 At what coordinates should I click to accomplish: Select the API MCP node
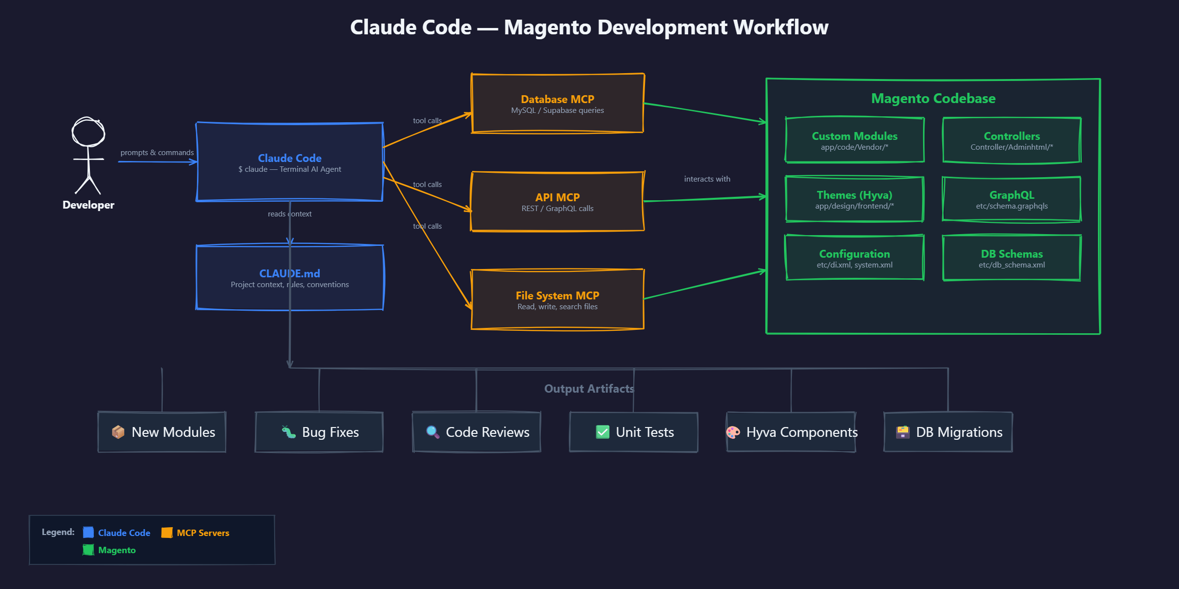(558, 201)
